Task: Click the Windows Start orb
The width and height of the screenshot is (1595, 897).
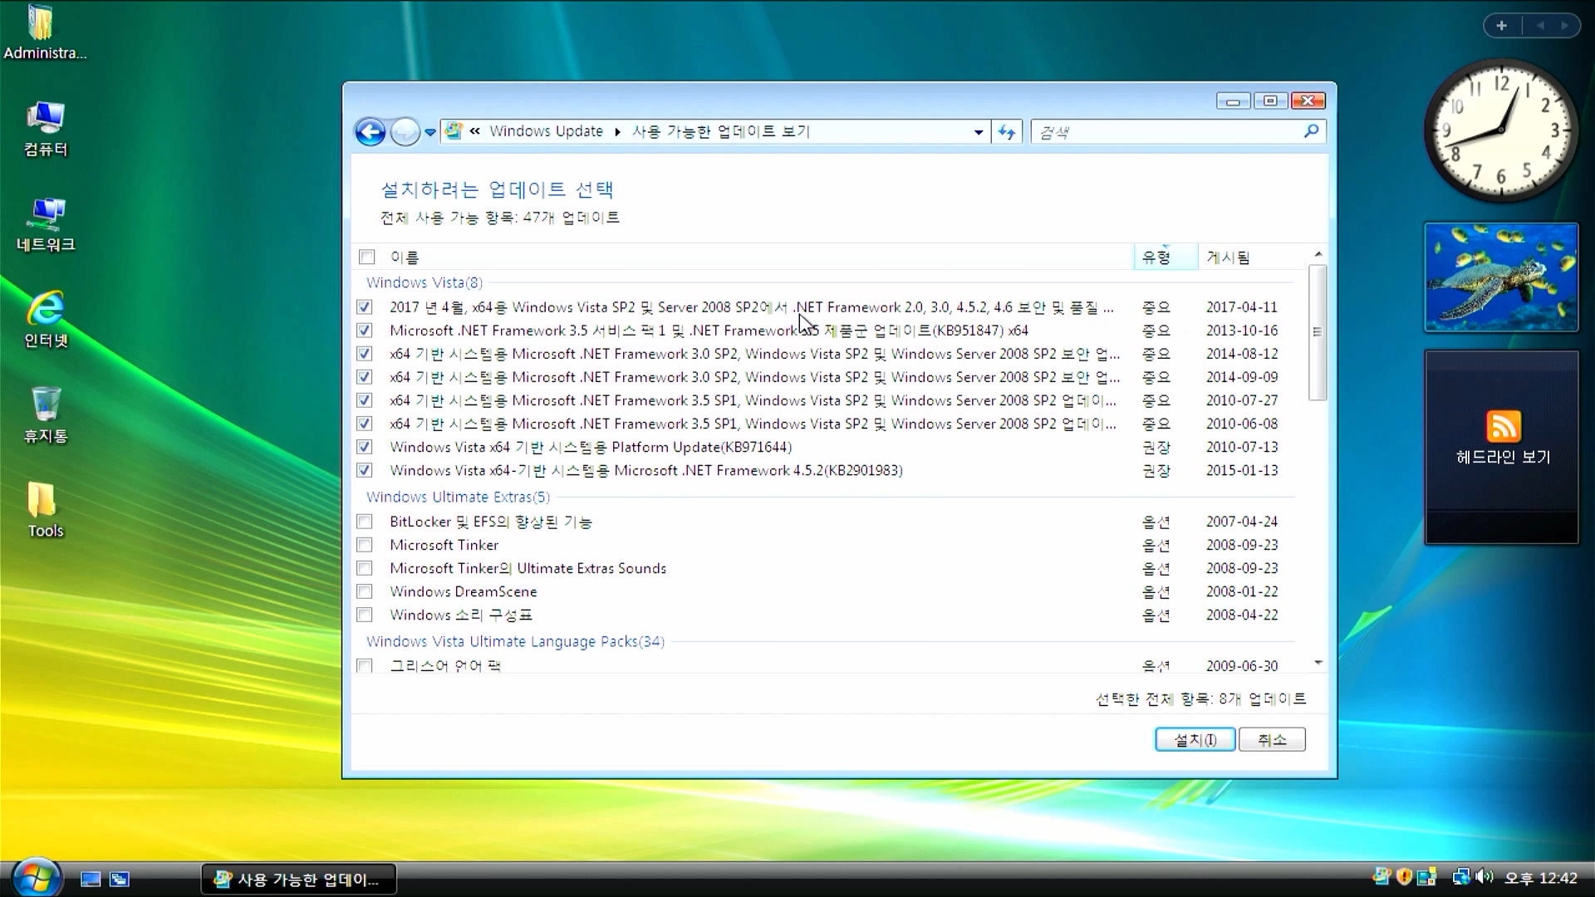Action: [x=36, y=878]
